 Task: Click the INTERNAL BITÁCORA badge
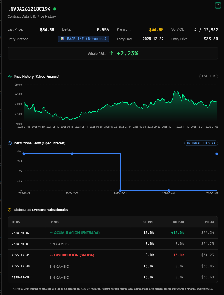tap(201, 143)
